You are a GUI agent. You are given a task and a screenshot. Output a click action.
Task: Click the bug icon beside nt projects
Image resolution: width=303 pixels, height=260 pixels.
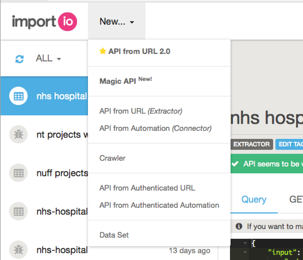(x=19, y=134)
